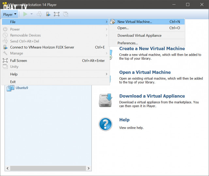Click the Horizon FLEX Server menu icon
Viewport: 209px width, 176px height.
click(5, 47)
